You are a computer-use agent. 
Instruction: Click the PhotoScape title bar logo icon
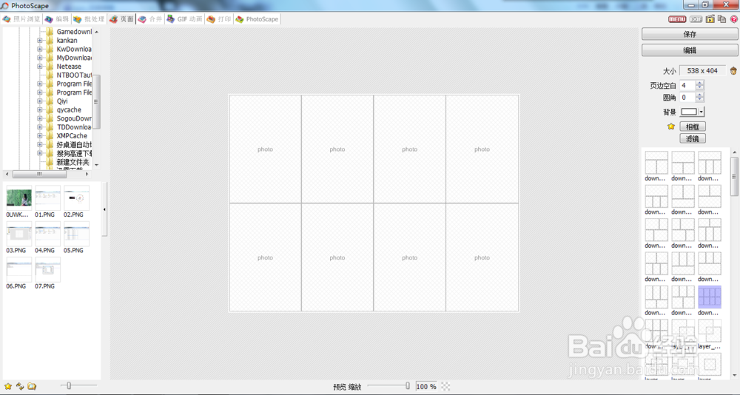pos(4,6)
